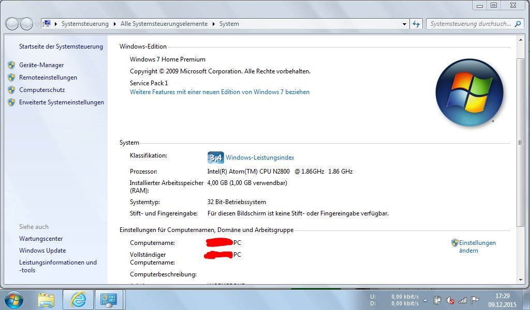Click the Systemsteuerung taskbar button

click(x=109, y=300)
